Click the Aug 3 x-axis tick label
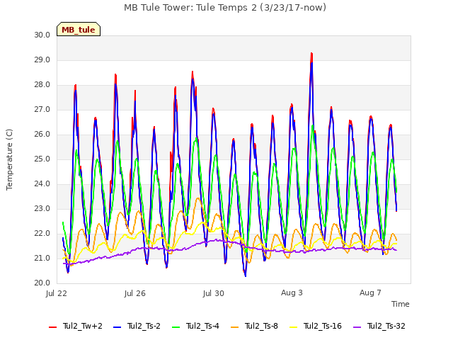The width and height of the screenshot is (453, 340). pos(292,293)
